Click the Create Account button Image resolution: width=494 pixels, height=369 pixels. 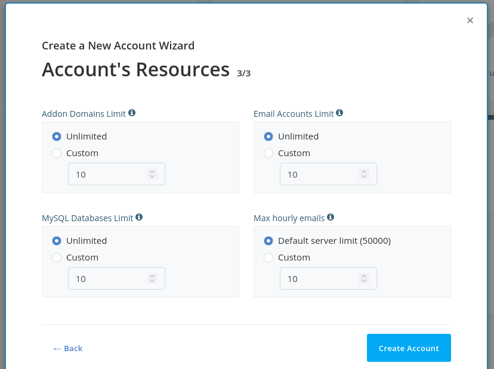click(409, 348)
